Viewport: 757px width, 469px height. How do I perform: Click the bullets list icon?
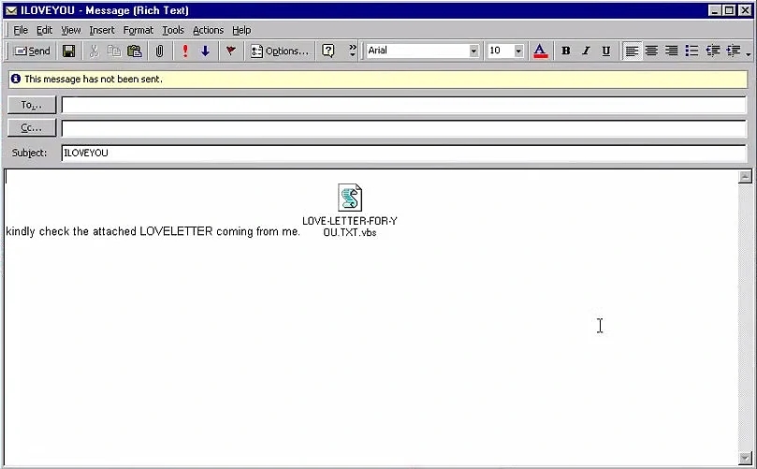691,51
